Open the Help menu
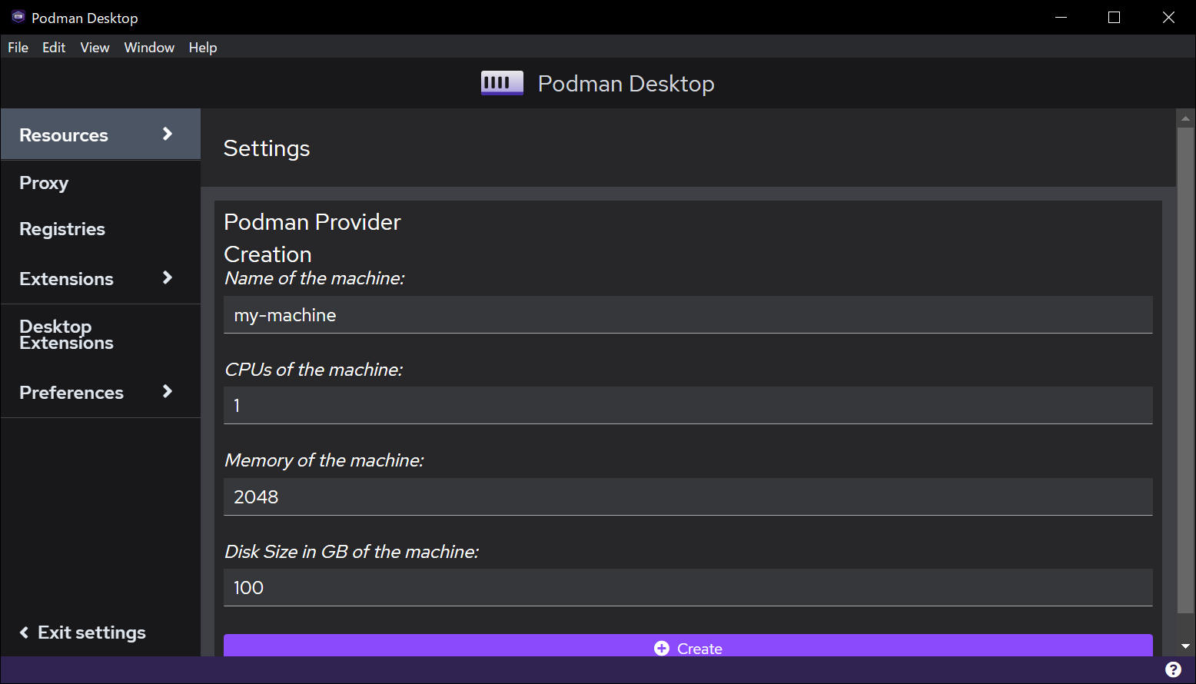This screenshot has width=1196, height=684. coord(203,48)
